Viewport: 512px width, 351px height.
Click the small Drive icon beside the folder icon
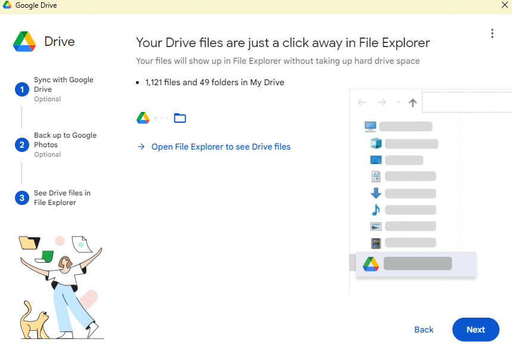[143, 118]
